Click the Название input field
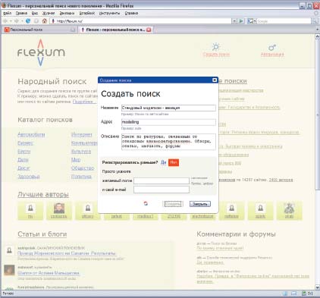This screenshot has width=320, height=298. [168, 108]
